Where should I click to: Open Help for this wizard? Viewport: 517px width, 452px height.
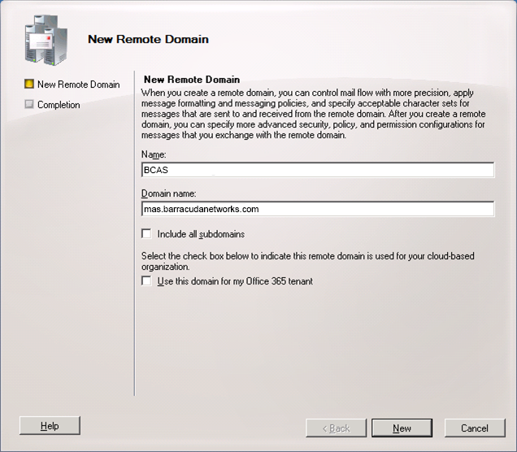(50, 426)
